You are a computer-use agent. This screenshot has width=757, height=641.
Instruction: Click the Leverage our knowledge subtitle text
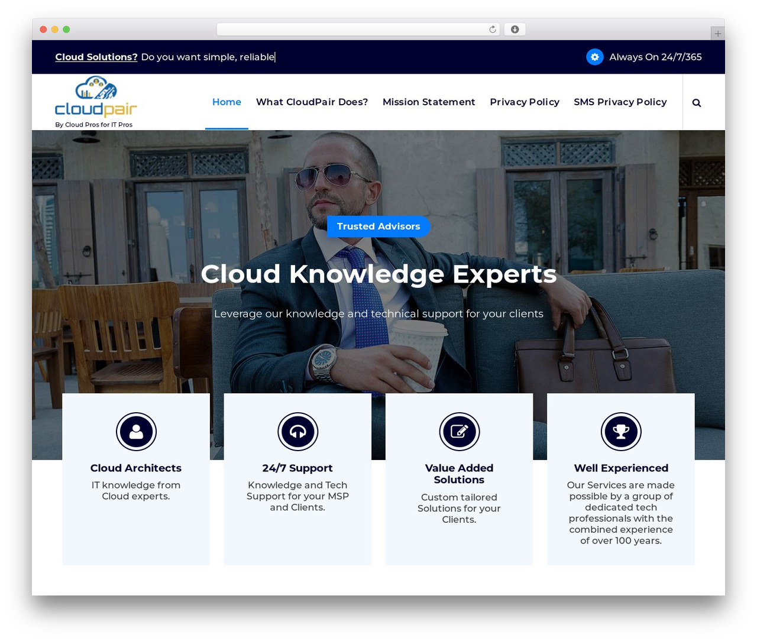coord(378,313)
